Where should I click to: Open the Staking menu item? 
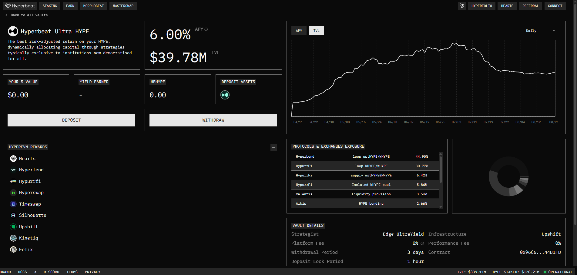click(x=50, y=6)
